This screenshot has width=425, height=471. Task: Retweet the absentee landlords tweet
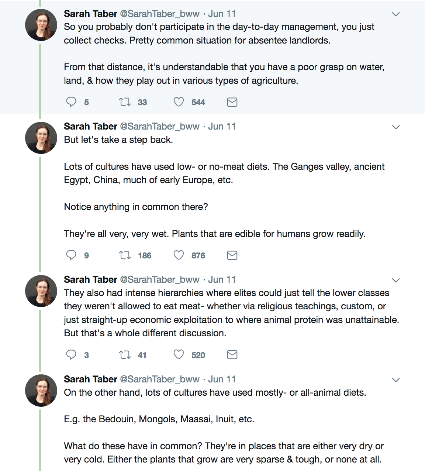[125, 102]
